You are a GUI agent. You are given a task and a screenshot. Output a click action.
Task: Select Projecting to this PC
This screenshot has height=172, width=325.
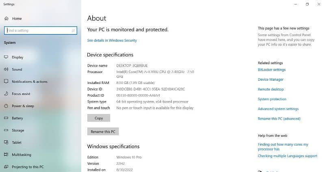coord(27,167)
